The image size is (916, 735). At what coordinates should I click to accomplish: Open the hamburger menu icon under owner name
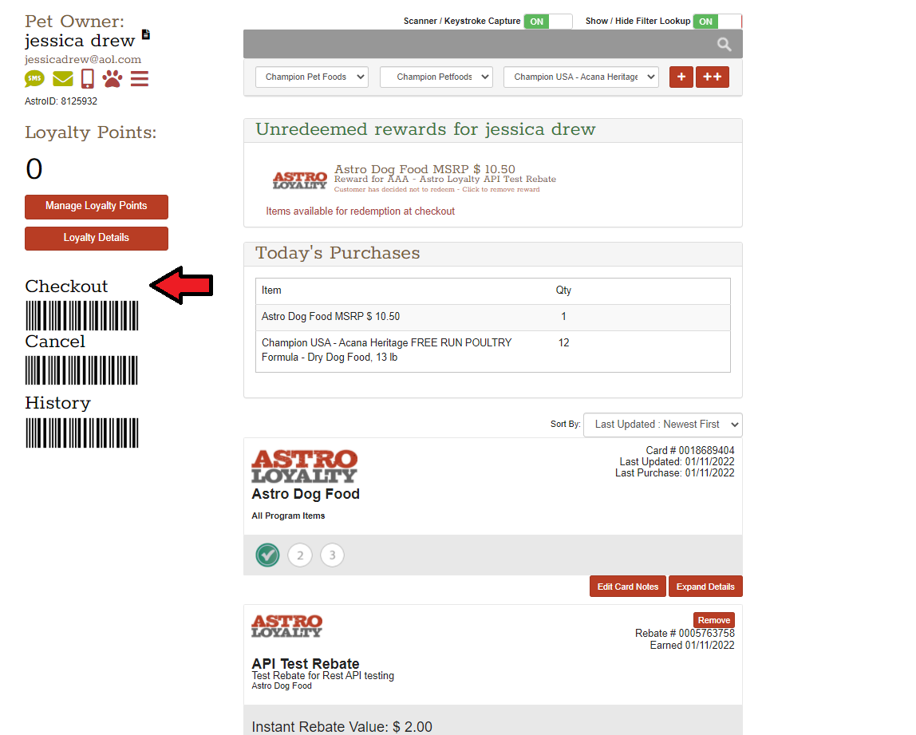pos(140,79)
